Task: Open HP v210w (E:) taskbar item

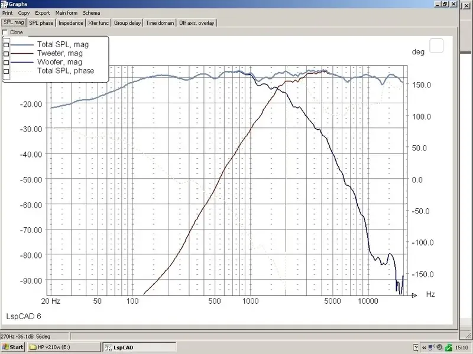Action: [x=64, y=347]
